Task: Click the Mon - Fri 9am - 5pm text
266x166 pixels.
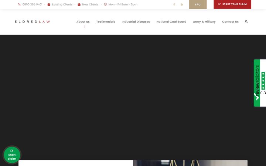Action: [123, 4]
